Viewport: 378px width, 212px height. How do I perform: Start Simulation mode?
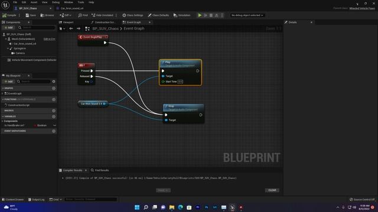[x=182, y=15]
